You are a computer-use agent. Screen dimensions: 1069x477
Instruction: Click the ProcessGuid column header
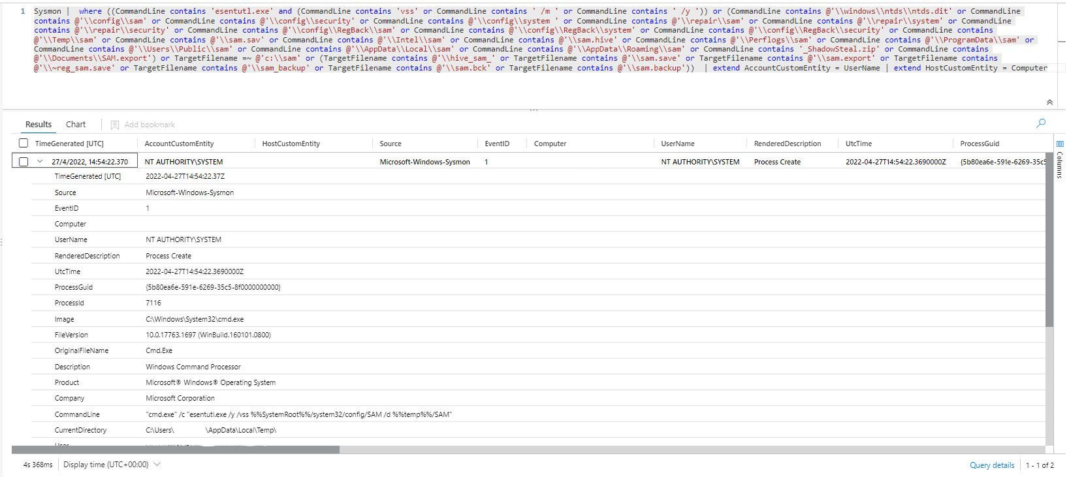pyautogui.click(x=980, y=144)
